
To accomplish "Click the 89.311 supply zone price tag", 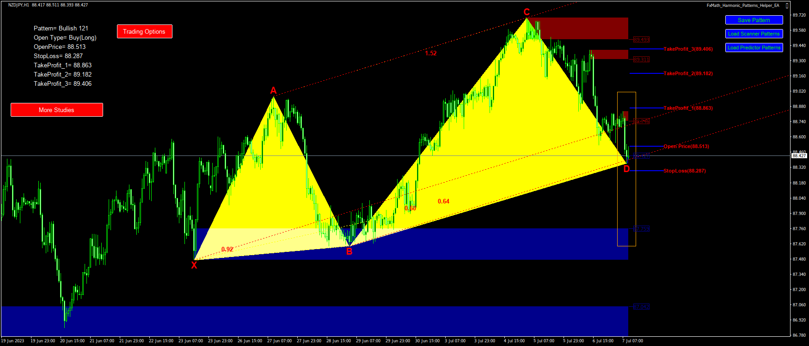I will tap(641, 60).
